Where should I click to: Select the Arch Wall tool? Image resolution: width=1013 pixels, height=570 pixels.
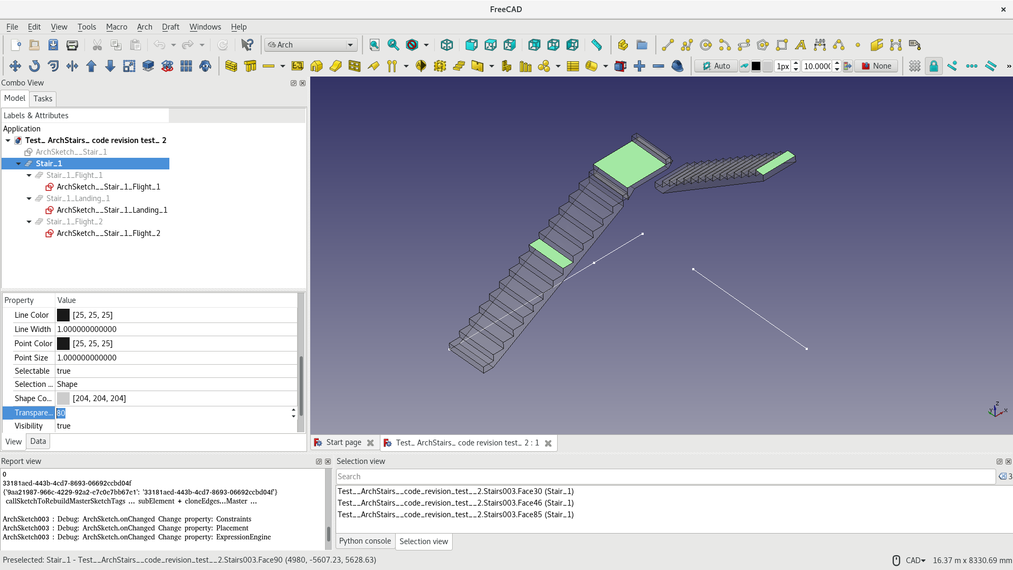pos(231,66)
